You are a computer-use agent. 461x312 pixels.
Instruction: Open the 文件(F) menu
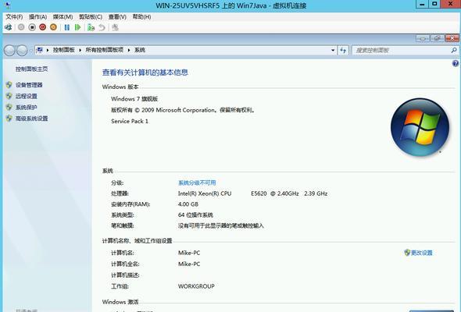pyautogui.click(x=14, y=16)
